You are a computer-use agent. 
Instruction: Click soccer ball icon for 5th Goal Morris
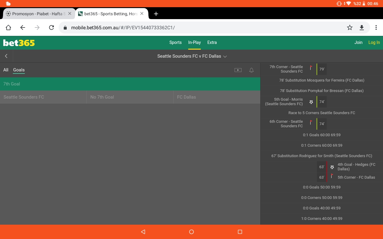[311, 102]
